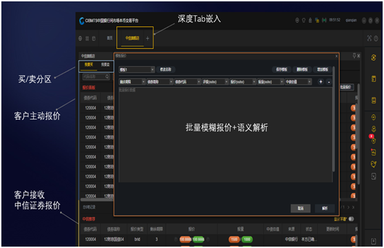Click the green 1000 volume pill
This screenshot has width=384, height=248.
[x=247, y=240]
